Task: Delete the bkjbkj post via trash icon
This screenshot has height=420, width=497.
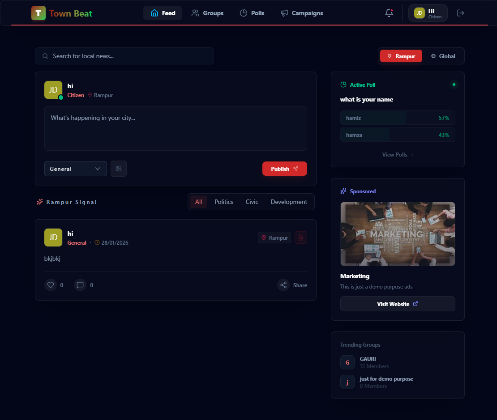Action: click(301, 238)
